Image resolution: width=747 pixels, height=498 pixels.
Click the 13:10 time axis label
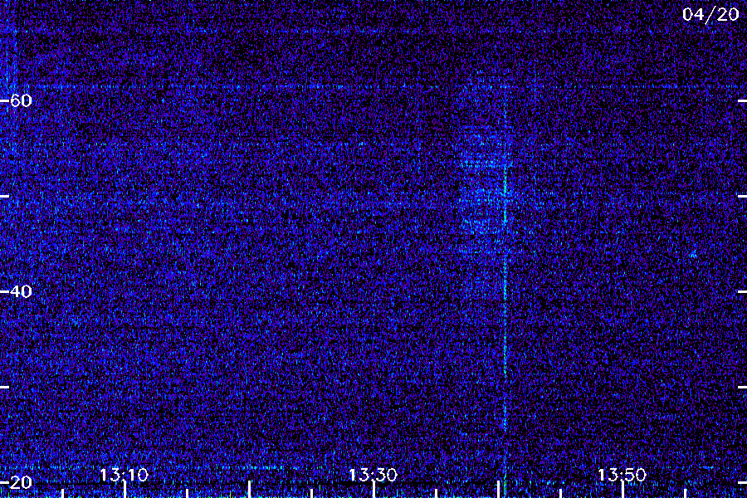[124, 475]
